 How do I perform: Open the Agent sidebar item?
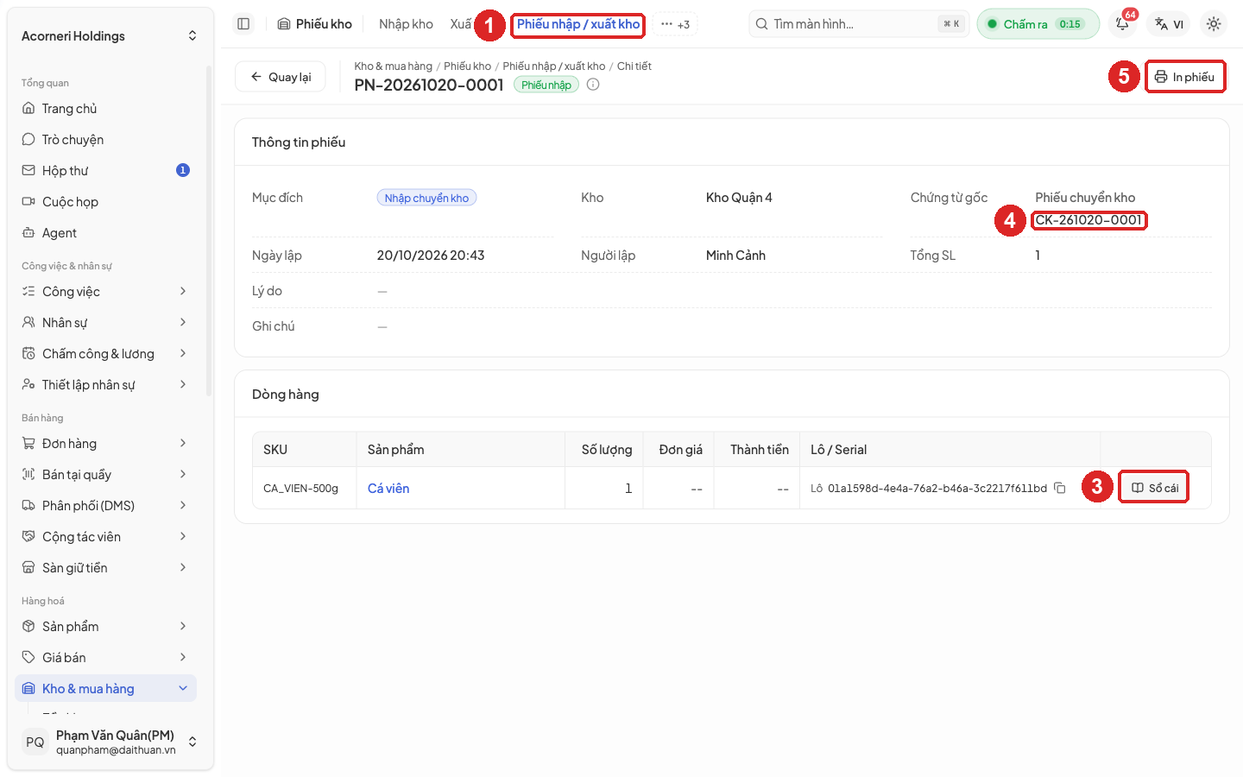pyautogui.click(x=105, y=233)
